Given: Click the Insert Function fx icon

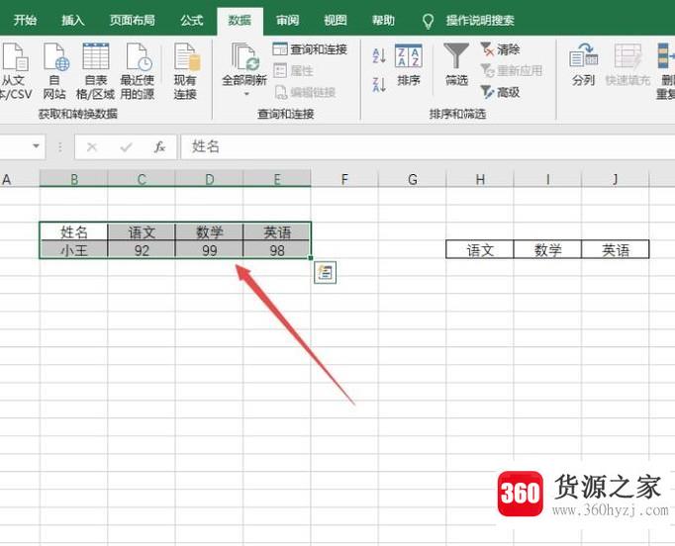Looking at the screenshot, I should point(159,147).
